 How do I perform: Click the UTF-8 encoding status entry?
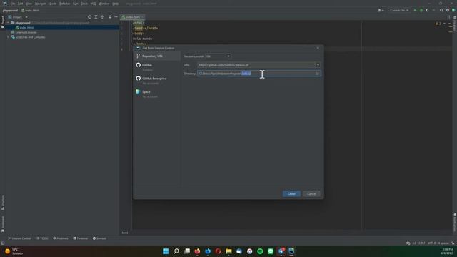431,243
